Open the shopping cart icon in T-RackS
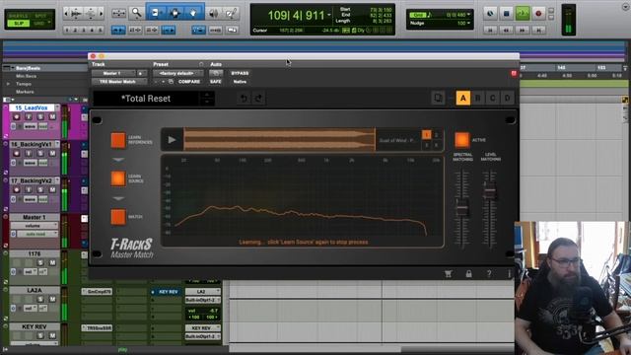 tap(448, 274)
